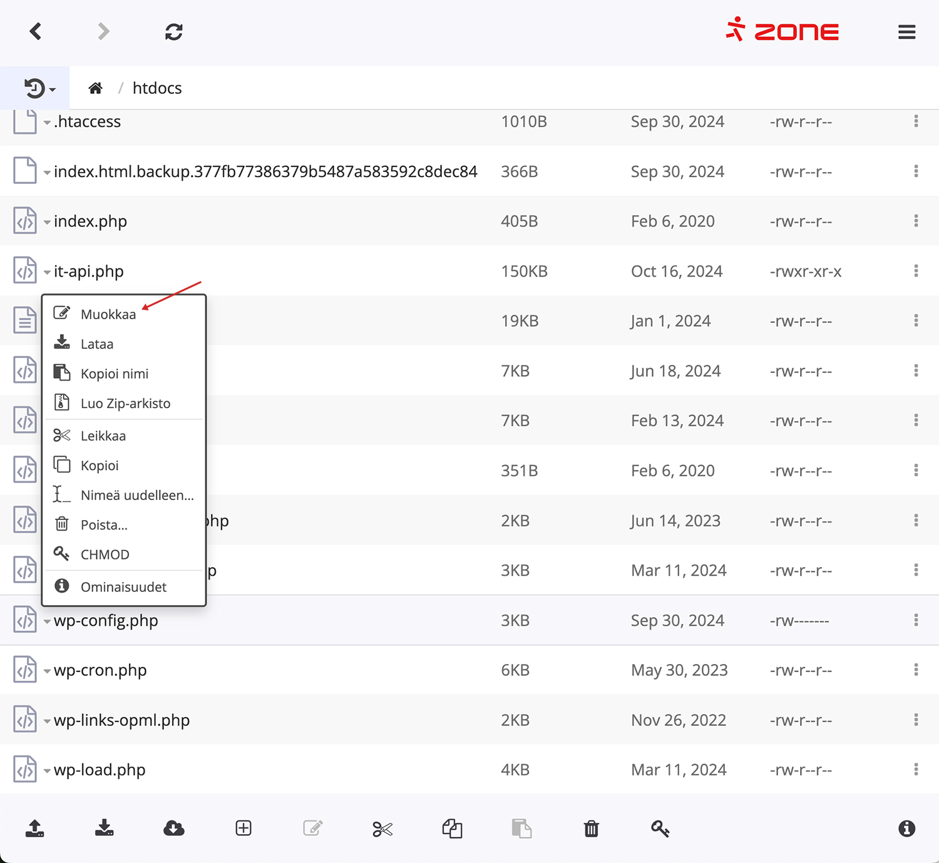Click the trash delete icon in bottom toolbar

[x=591, y=829]
